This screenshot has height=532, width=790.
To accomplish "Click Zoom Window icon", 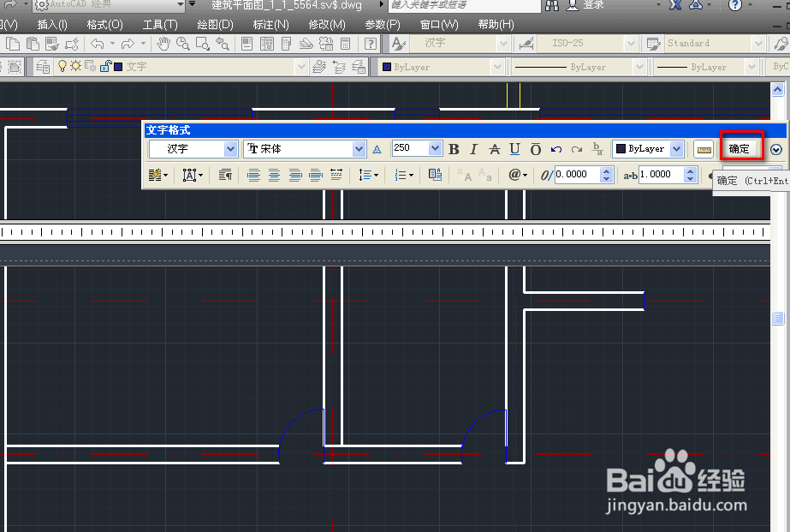I will click(x=203, y=44).
